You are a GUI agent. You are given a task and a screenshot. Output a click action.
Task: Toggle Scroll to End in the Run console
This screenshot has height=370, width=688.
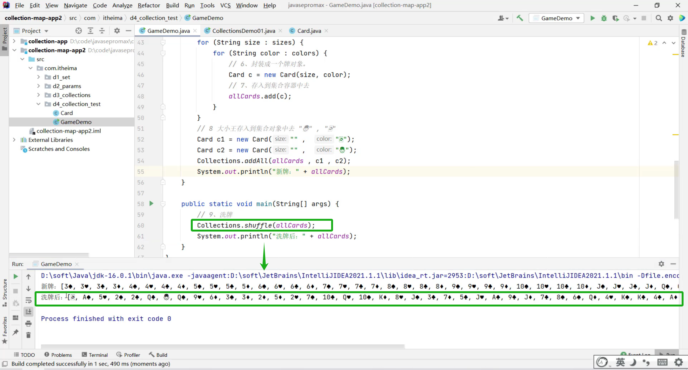click(28, 312)
